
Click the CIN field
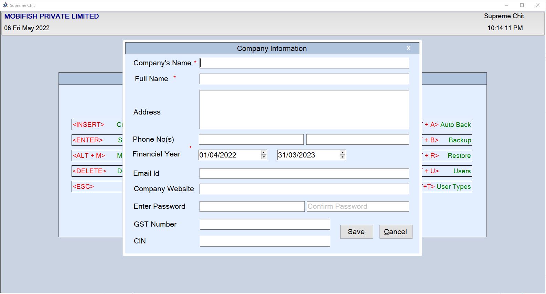point(265,241)
